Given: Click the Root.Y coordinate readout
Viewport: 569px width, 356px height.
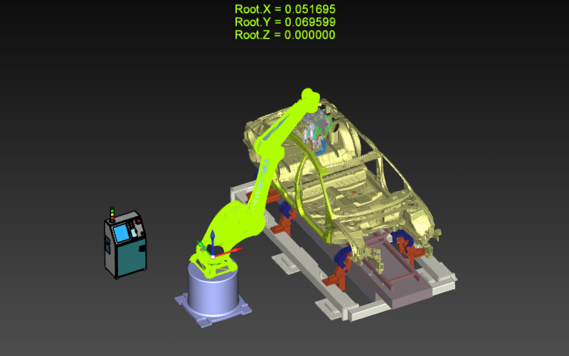Looking at the screenshot, I should [284, 22].
